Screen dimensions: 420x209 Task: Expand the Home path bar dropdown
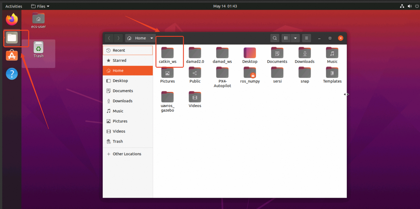pos(152,38)
